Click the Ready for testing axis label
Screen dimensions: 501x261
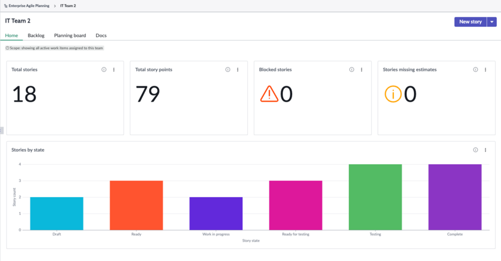[296, 234]
